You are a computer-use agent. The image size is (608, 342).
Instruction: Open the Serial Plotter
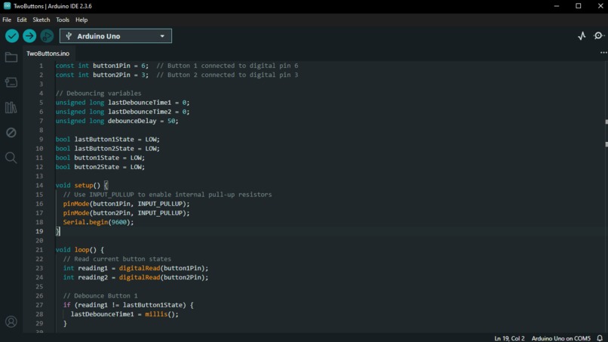tap(582, 36)
